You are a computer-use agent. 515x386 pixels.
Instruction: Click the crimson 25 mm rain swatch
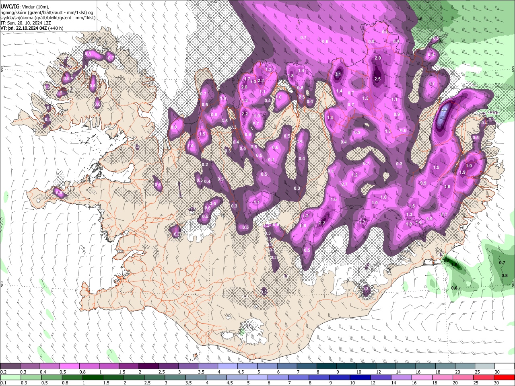[x=484, y=377]
